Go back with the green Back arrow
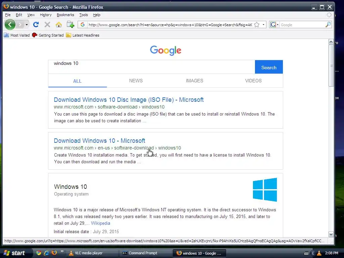This screenshot has height=258, width=344. pyautogui.click(x=10, y=25)
